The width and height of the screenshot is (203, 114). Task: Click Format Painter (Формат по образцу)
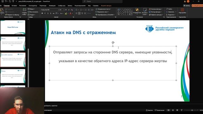12,15
